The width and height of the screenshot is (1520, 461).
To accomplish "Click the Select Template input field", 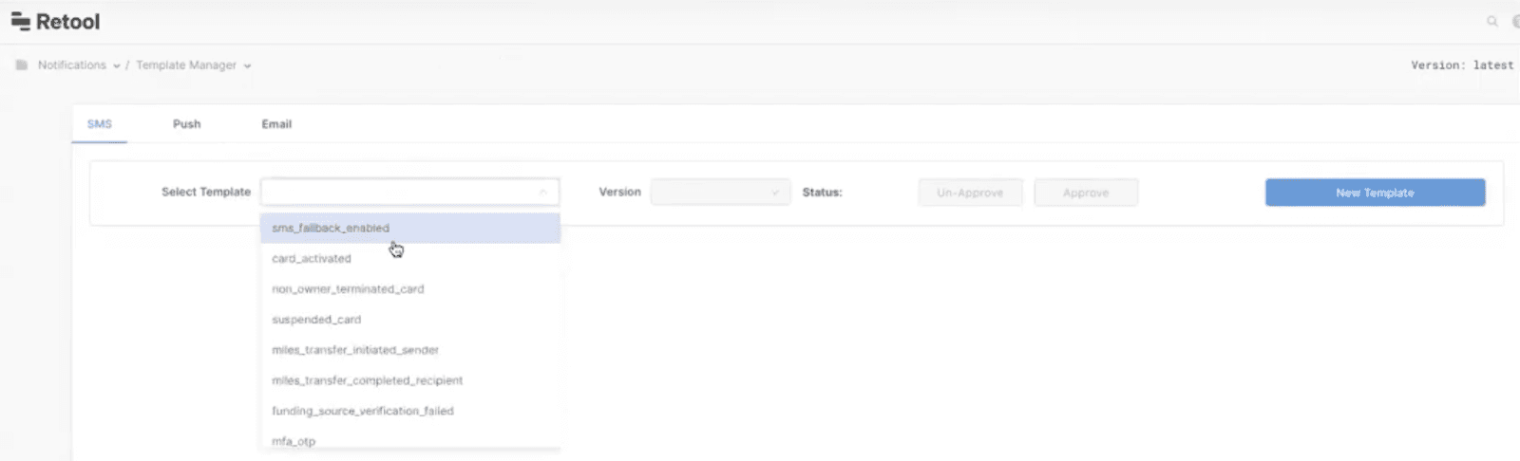I will 399,193.
